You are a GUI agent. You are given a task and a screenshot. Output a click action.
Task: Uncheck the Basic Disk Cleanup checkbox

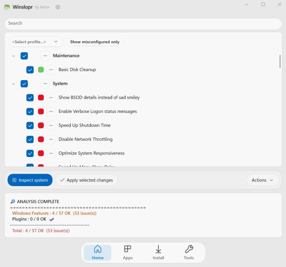click(x=30, y=70)
